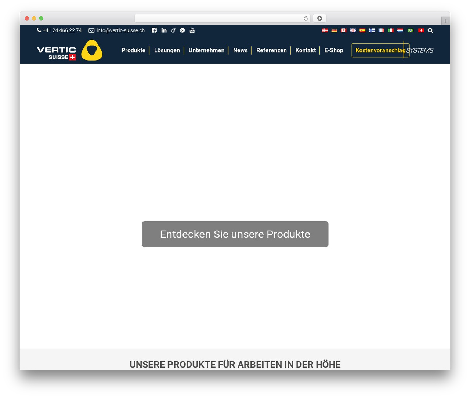Select the Swiss flag language

[421, 30]
